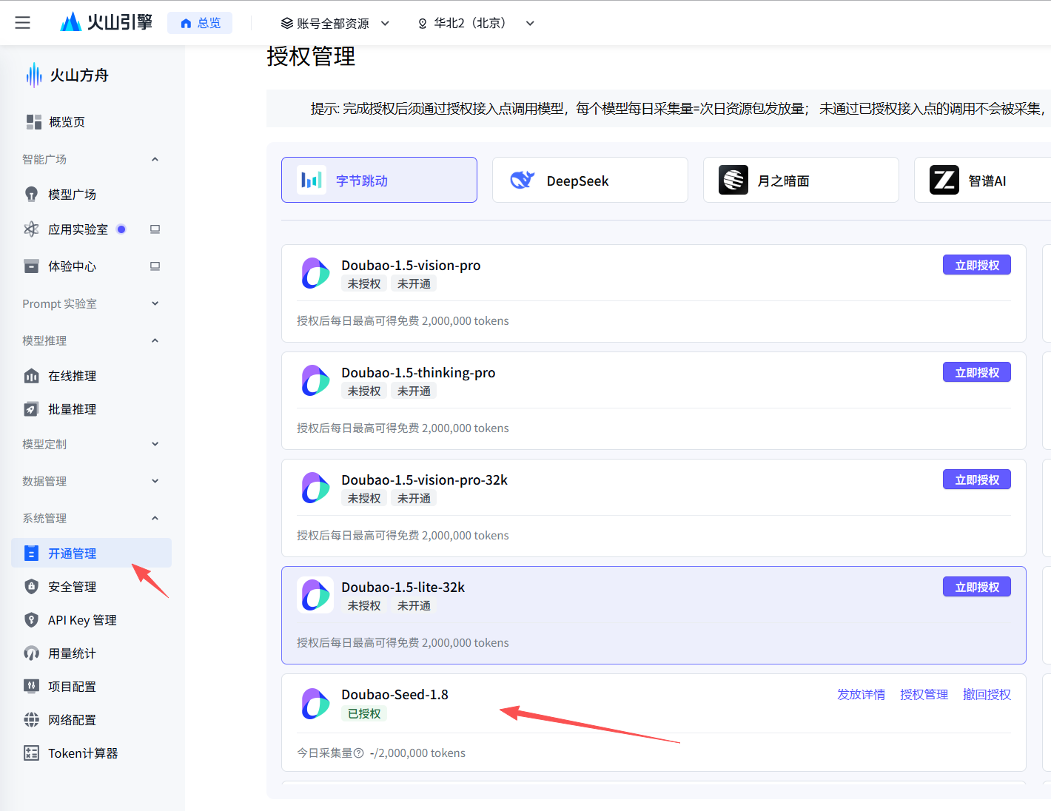Collapse the 系统管理 section
Image resolution: width=1051 pixels, height=811 pixels.
click(155, 518)
